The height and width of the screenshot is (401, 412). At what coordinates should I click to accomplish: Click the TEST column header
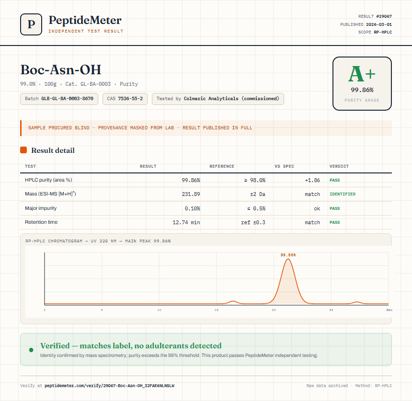pyautogui.click(x=30, y=166)
